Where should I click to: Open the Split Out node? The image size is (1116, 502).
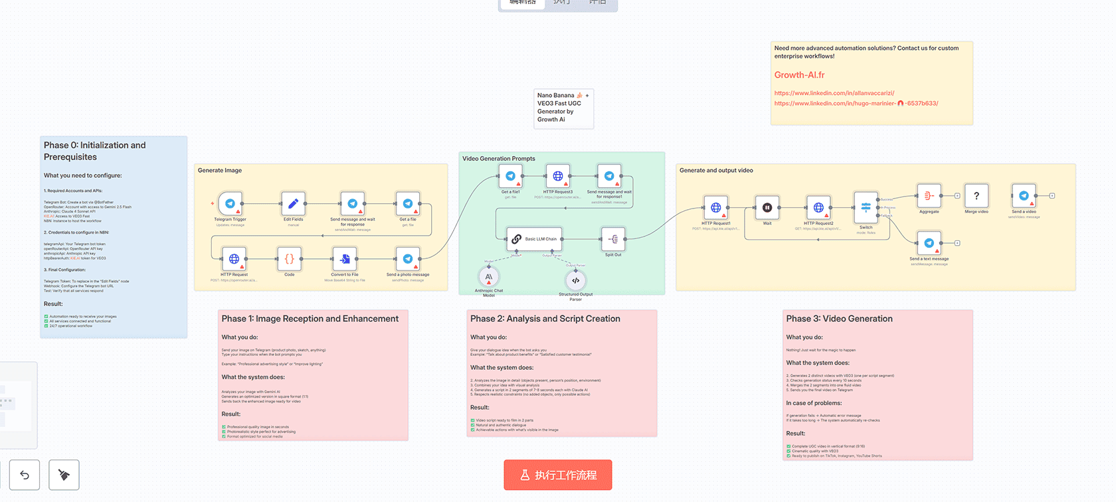(x=613, y=239)
